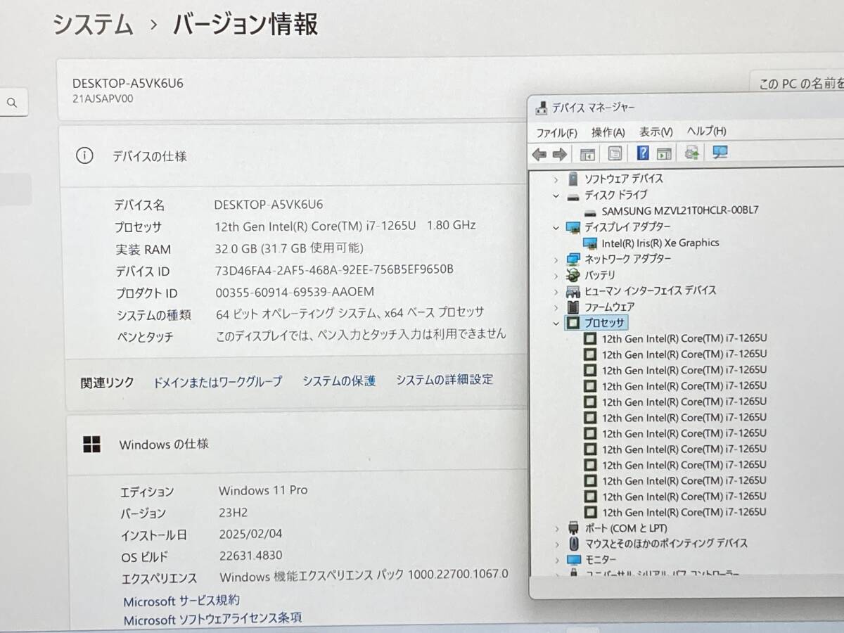Click the ソフトウェア デバイス tower icon

coord(573,179)
